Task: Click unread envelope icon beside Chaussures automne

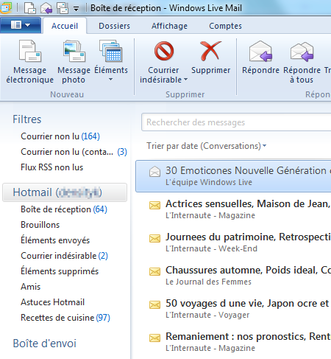Action: (155, 271)
